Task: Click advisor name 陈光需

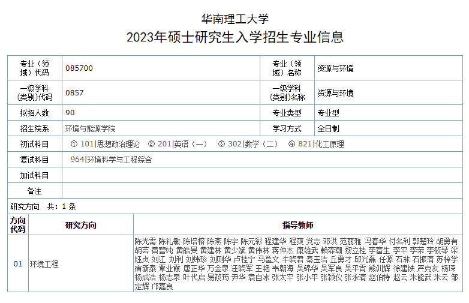Action: click(145, 241)
